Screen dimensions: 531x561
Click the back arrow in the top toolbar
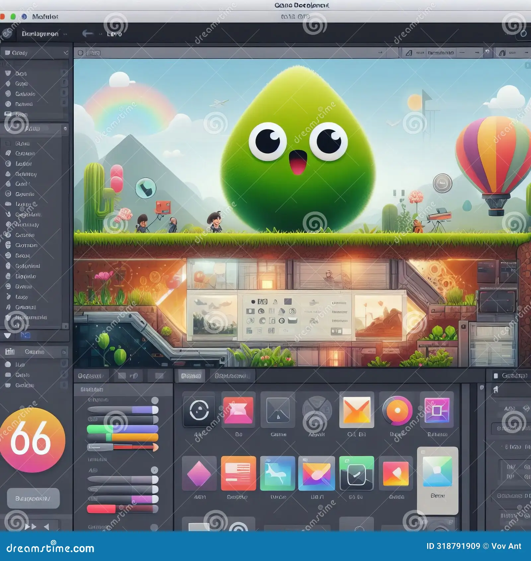tap(88, 33)
